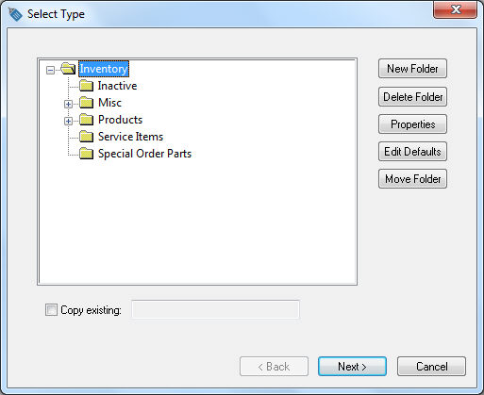Click the Service Items folder icon

point(86,137)
